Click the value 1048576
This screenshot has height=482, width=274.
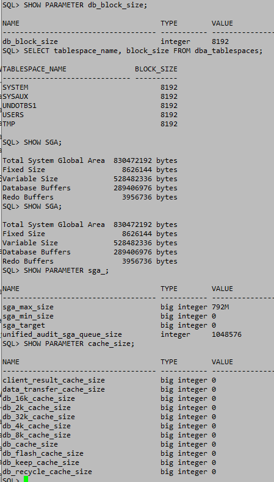[x=226, y=334]
